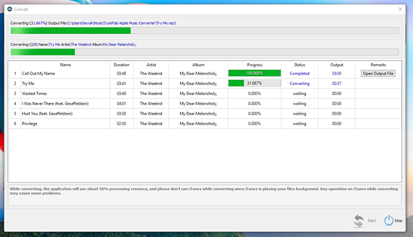The image size is (413, 237).
Task: Click the Name column header
Action: (65, 65)
